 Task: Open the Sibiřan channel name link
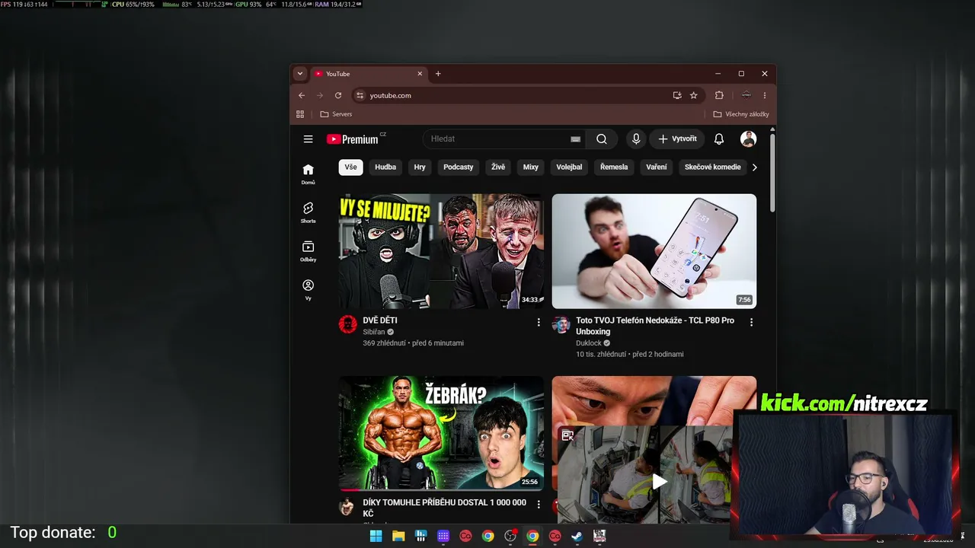374,332
